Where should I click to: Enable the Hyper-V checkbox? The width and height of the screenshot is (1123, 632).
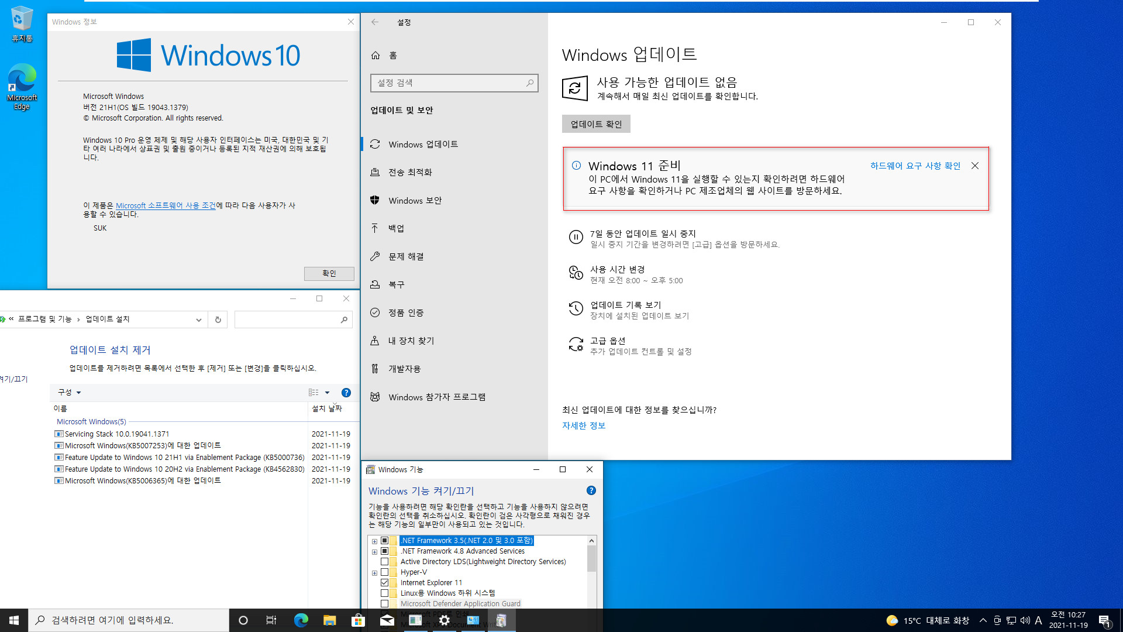(x=384, y=572)
